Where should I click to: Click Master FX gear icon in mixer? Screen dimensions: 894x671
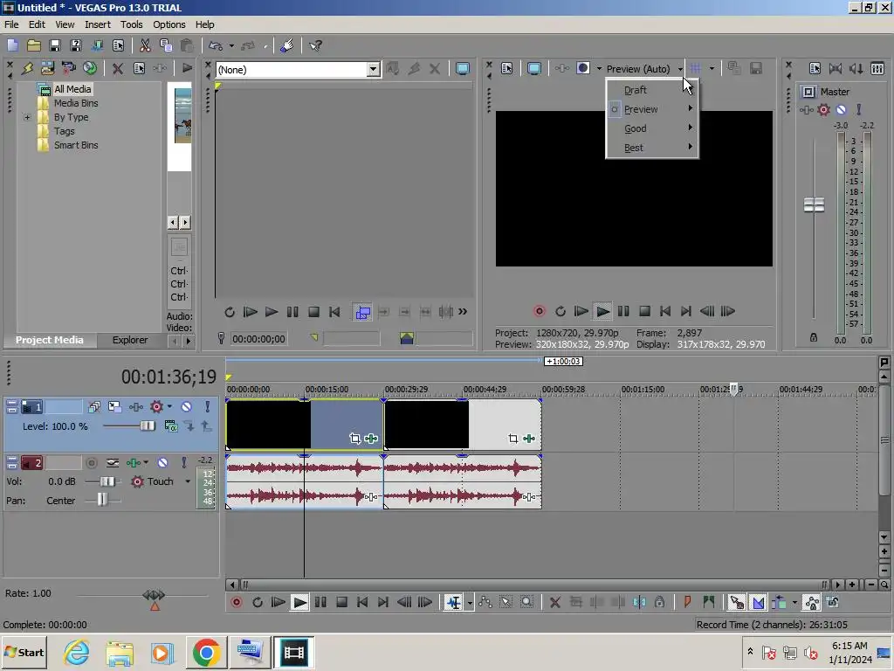click(x=823, y=109)
